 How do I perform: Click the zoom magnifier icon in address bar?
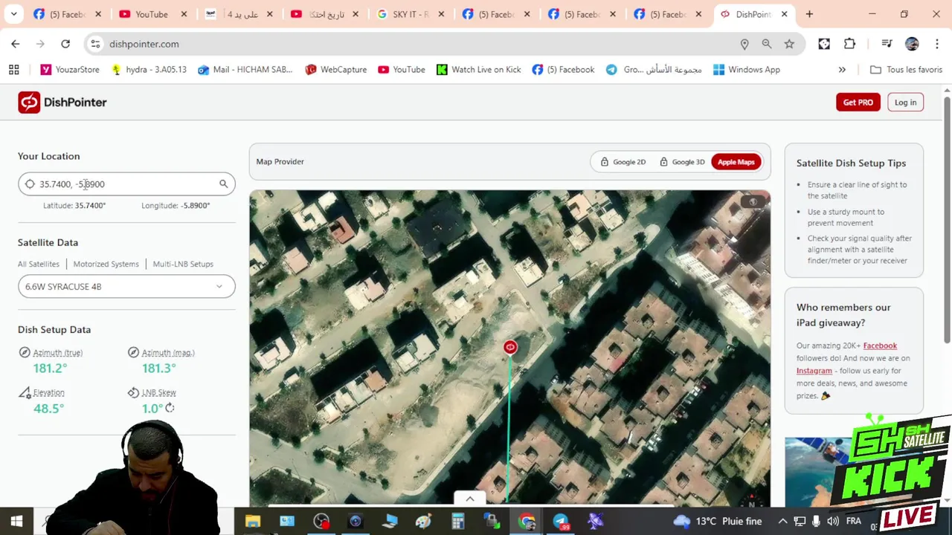pos(767,44)
